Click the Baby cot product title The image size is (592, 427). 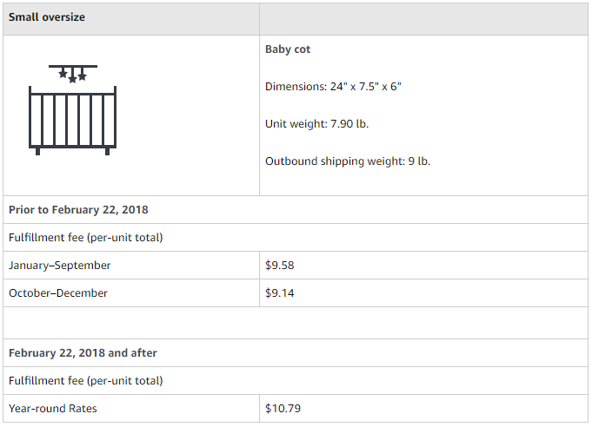pos(288,49)
